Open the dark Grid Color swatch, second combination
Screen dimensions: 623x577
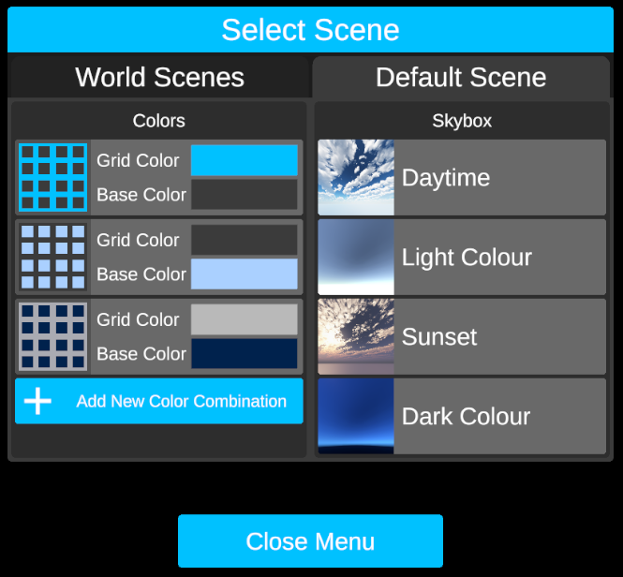click(245, 240)
